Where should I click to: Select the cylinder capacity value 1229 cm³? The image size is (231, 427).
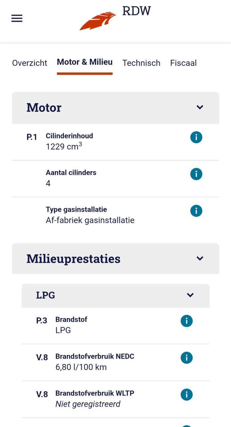(x=64, y=146)
